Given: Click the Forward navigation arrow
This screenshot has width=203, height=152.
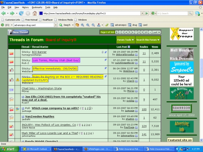Looking at the screenshot, I should pos(12,13).
